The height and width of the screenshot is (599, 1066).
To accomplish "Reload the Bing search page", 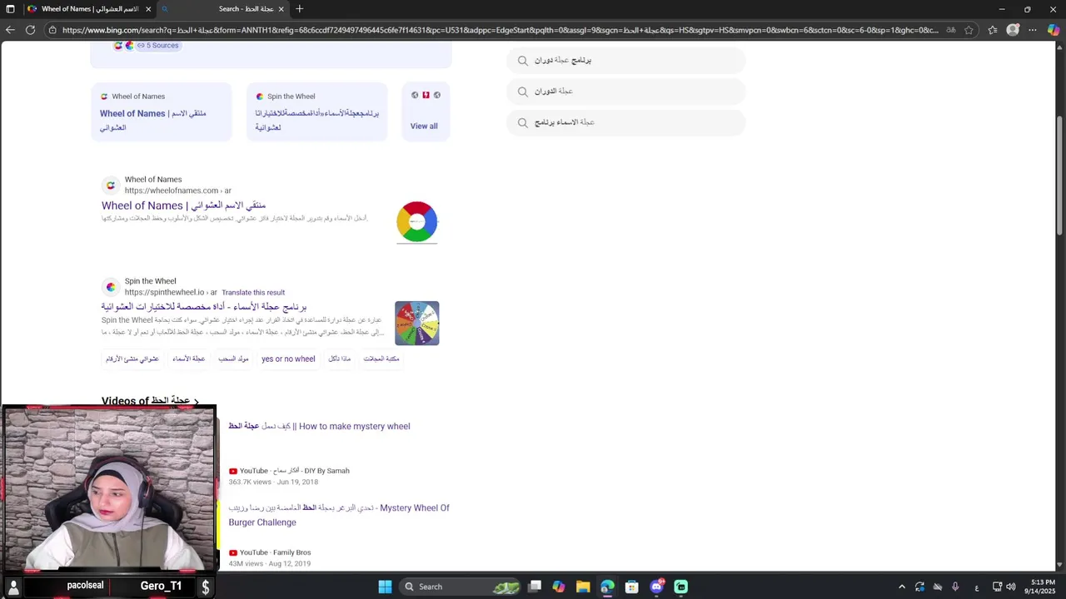I will coord(30,30).
